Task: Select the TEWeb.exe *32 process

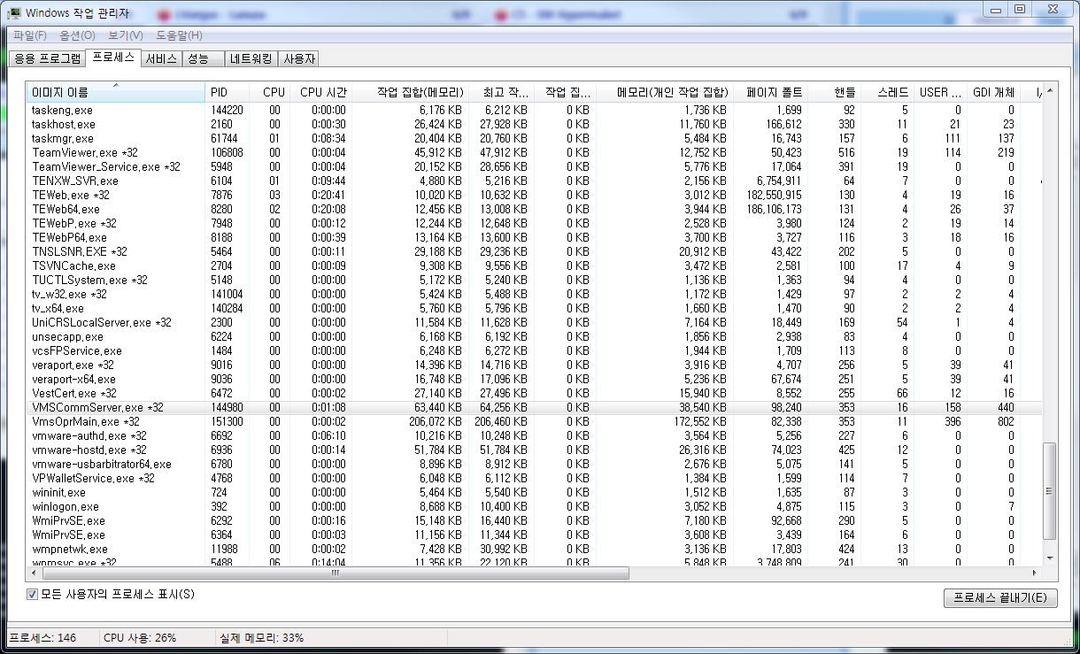Action: point(536,195)
